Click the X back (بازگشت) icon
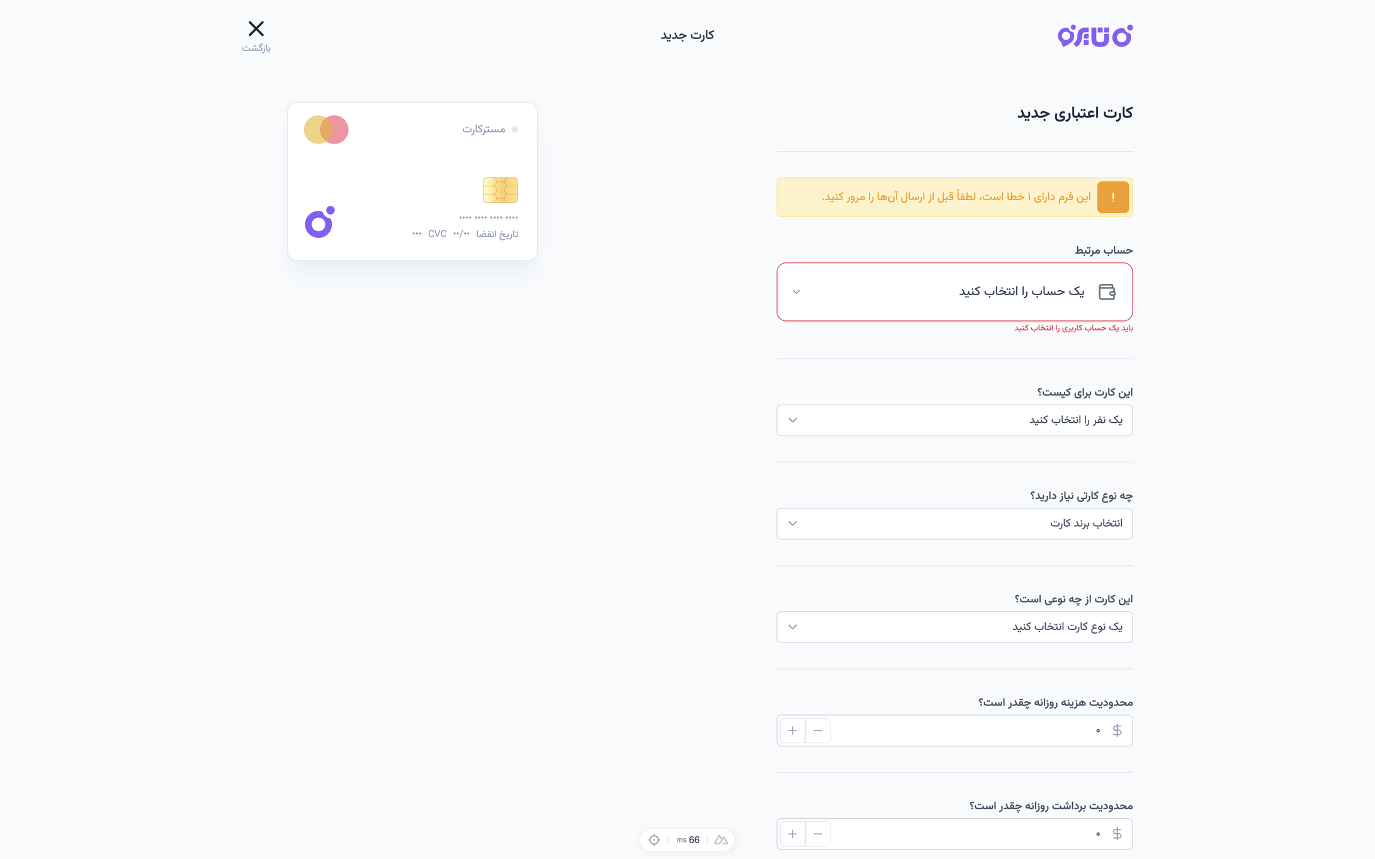This screenshot has width=1375, height=859. (256, 29)
